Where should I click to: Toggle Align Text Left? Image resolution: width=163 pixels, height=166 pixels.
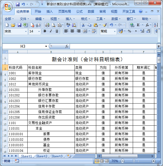[x=66, y=31]
